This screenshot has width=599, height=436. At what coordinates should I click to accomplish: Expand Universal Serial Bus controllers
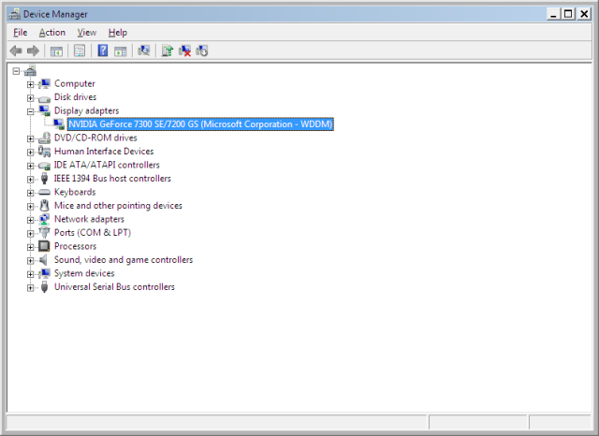[30, 288]
